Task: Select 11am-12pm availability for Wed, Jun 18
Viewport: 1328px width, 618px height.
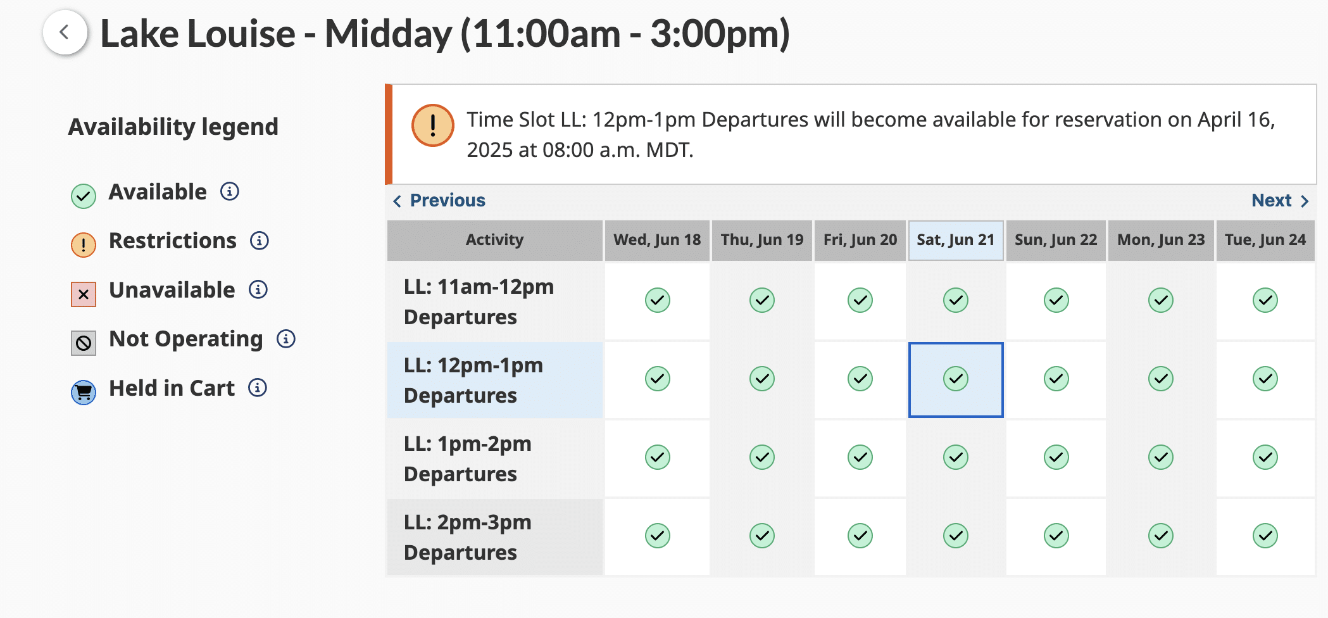Action: coord(657,300)
